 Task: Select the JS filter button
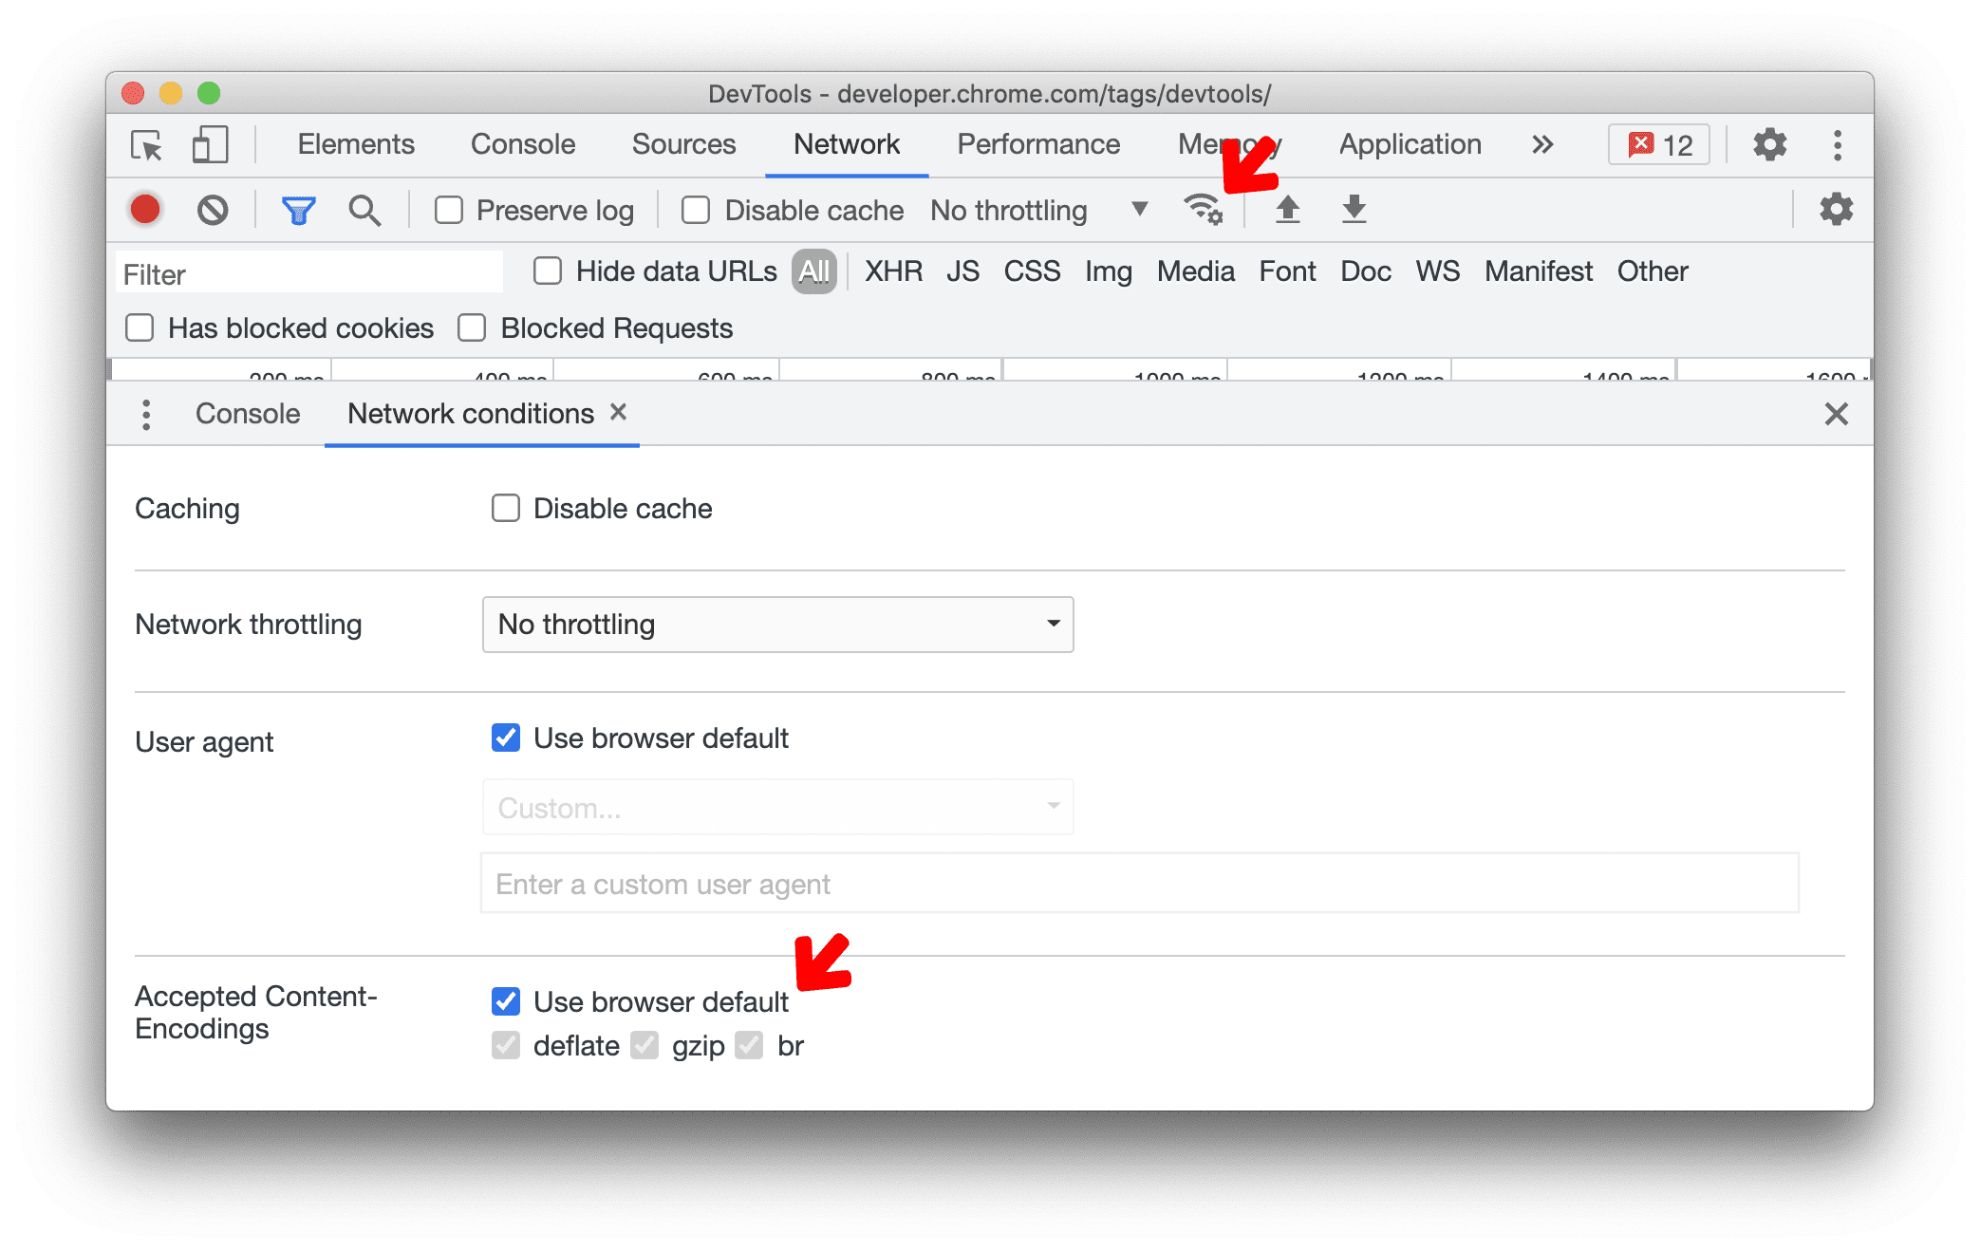point(959,271)
